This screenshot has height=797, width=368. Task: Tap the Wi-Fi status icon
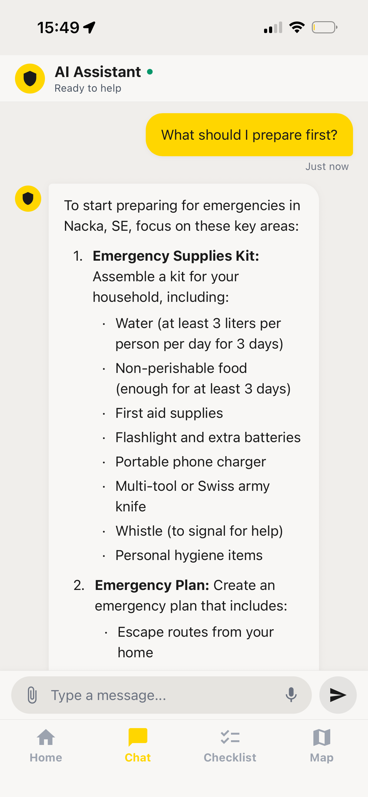coord(297,27)
